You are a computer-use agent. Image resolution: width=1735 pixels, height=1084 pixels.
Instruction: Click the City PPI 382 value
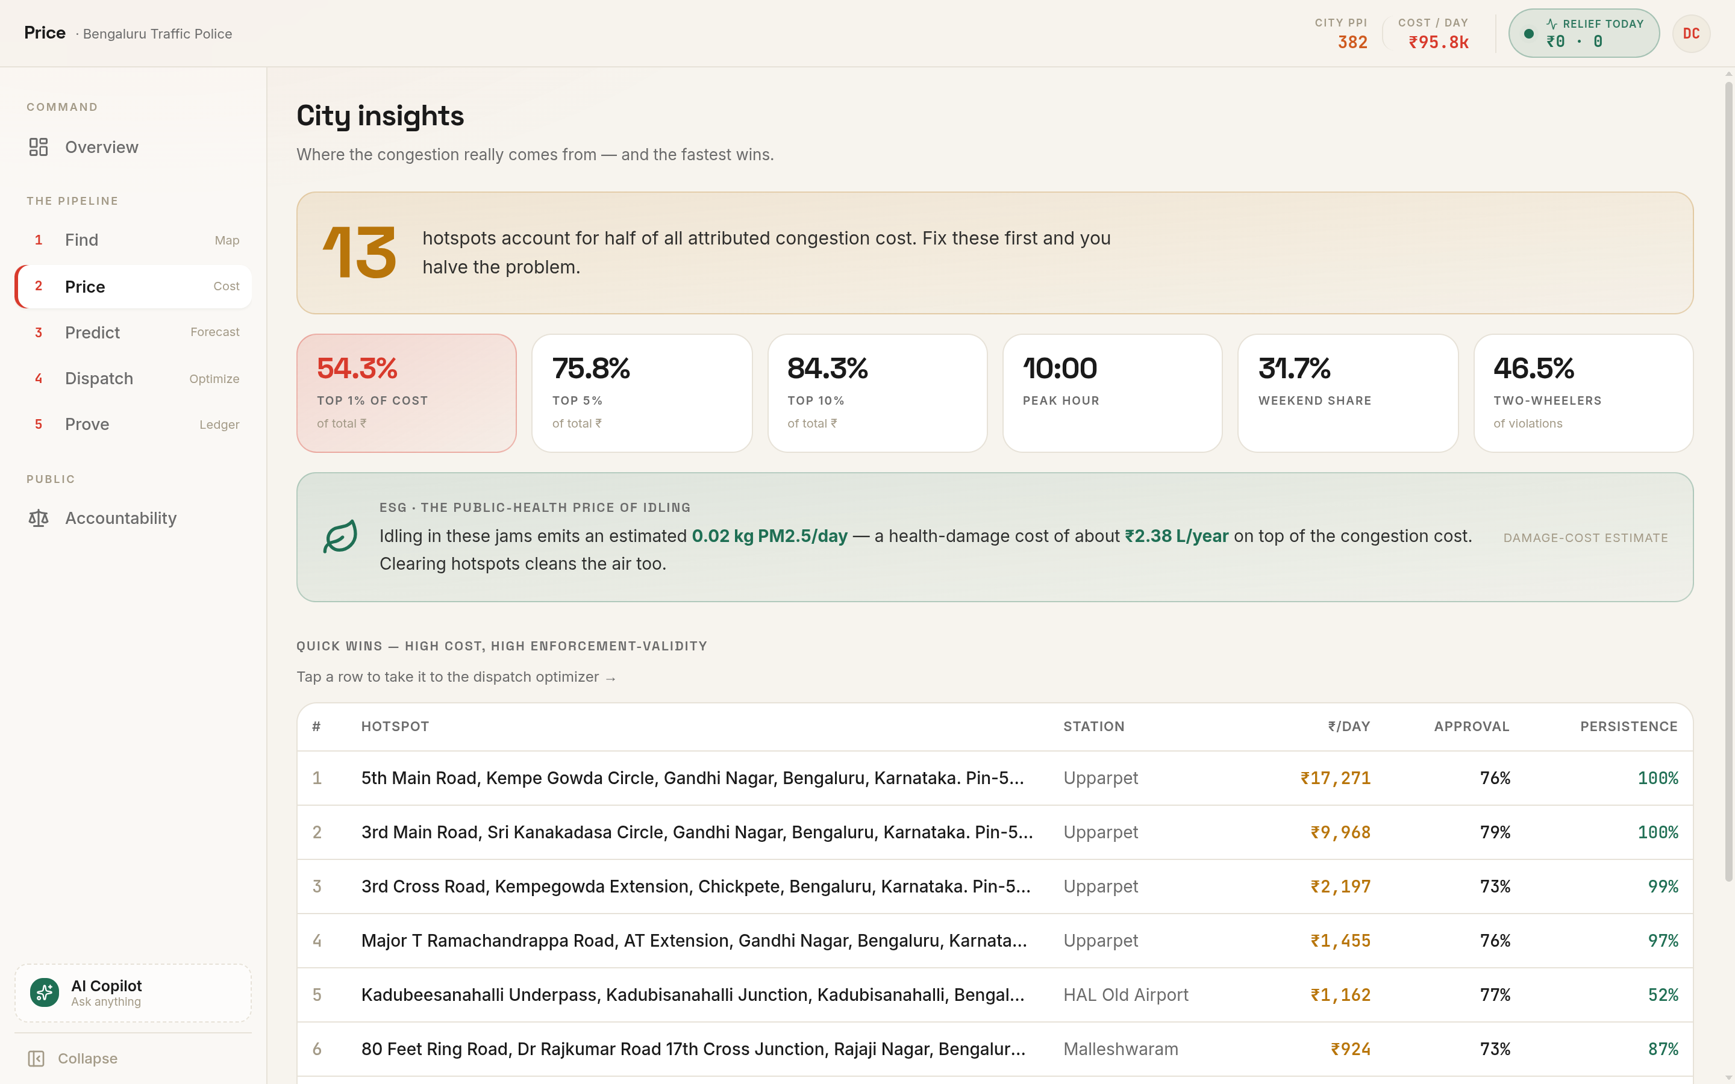click(x=1352, y=42)
